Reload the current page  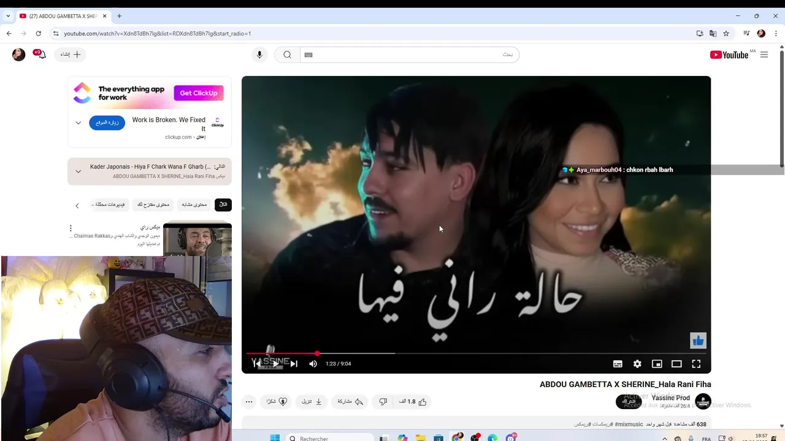pyautogui.click(x=39, y=33)
